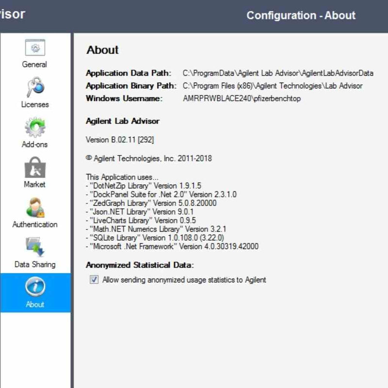Open the Market shopping bag icon
388x388 pixels.
pyautogui.click(x=35, y=167)
